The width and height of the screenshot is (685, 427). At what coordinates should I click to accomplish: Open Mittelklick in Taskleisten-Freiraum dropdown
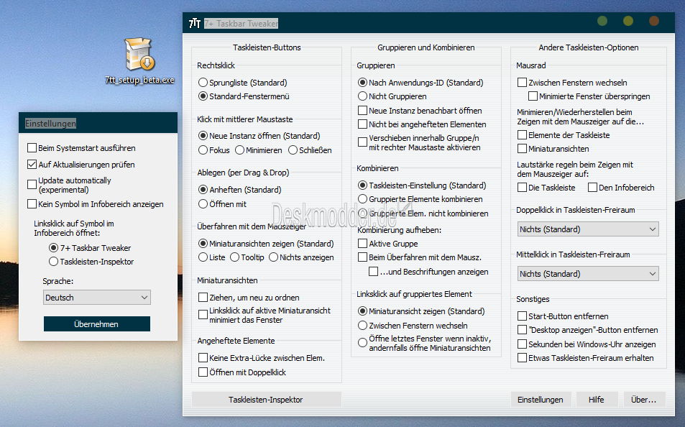[x=588, y=274]
